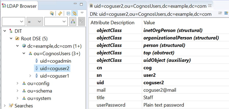Expand the Searches node
229x109 pixels.
tap(5, 106)
